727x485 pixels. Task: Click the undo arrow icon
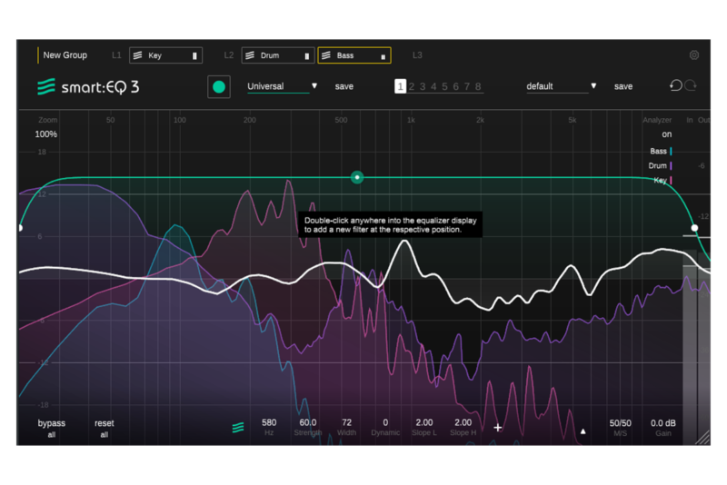tap(675, 85)
